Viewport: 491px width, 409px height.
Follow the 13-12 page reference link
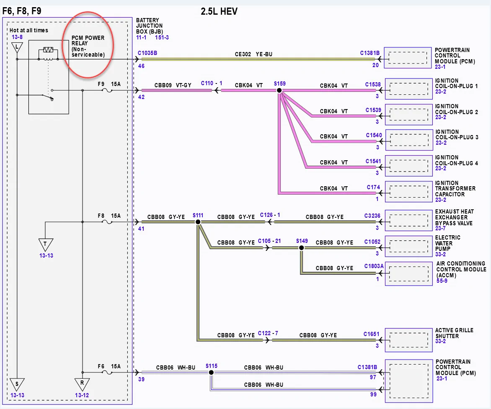point(82,395)
